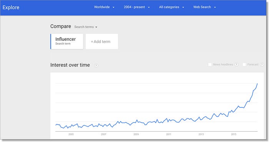Open the Search terms compare menu

pyautogui.click(x=86, y=27)
